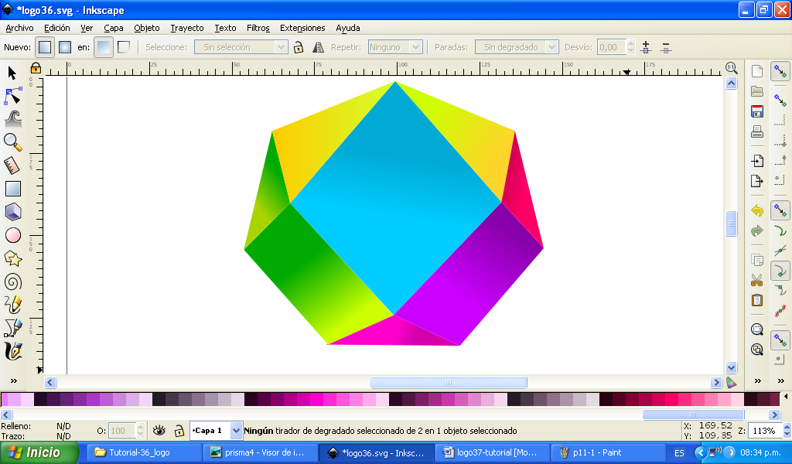Select the 3D Box tool

pyautogui.click(x=13, y=212)
